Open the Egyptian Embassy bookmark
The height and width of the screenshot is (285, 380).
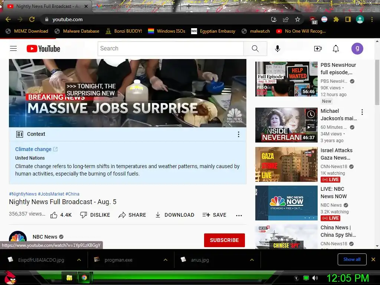tap(213, 31)
